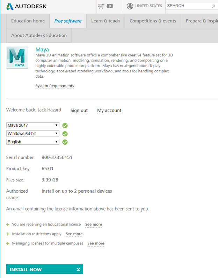Click the search magnifier icon
218x278 pixels.
pos(214,6)
